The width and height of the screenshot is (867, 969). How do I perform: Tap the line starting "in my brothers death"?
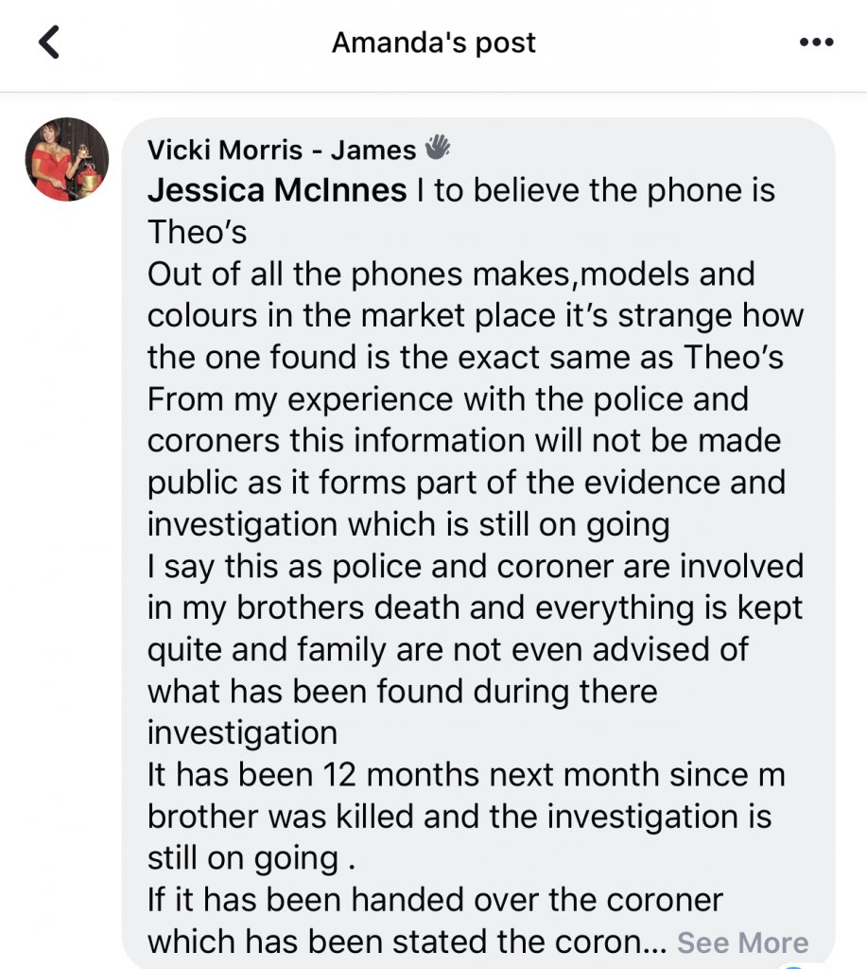475,607
